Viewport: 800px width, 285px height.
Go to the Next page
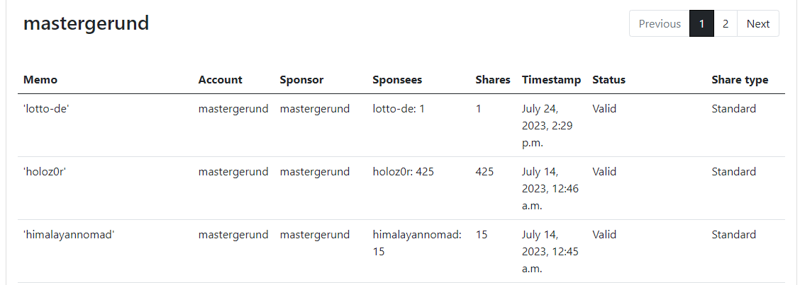[x=758, y=23]
